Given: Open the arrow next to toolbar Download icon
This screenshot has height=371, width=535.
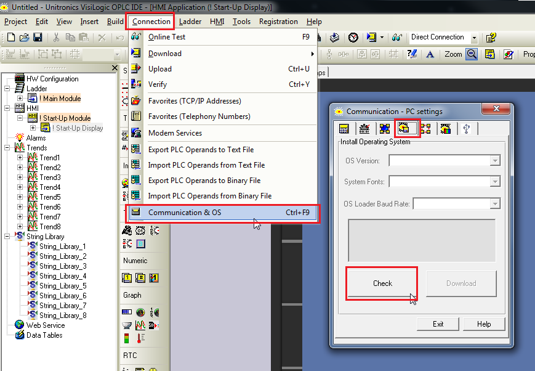Looking at the screenshot, I should [382, 37].
